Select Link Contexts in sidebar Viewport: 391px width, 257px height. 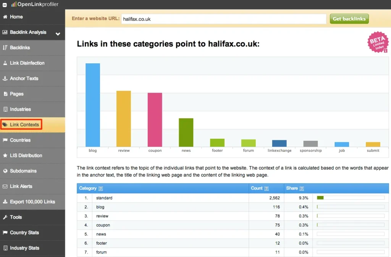tap(32, 125)
